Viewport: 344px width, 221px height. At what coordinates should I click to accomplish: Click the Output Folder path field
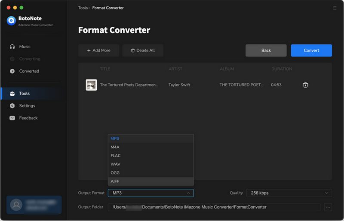point(214,207)
